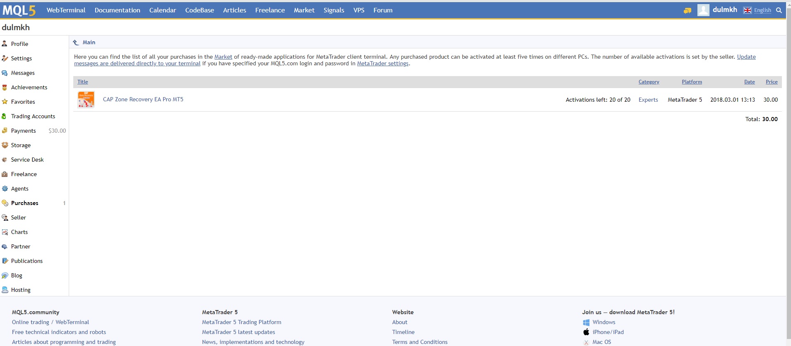Click the Blog sidebar icon
The width and height of the screenshot is (791, 346).
[x=5, y=275]
